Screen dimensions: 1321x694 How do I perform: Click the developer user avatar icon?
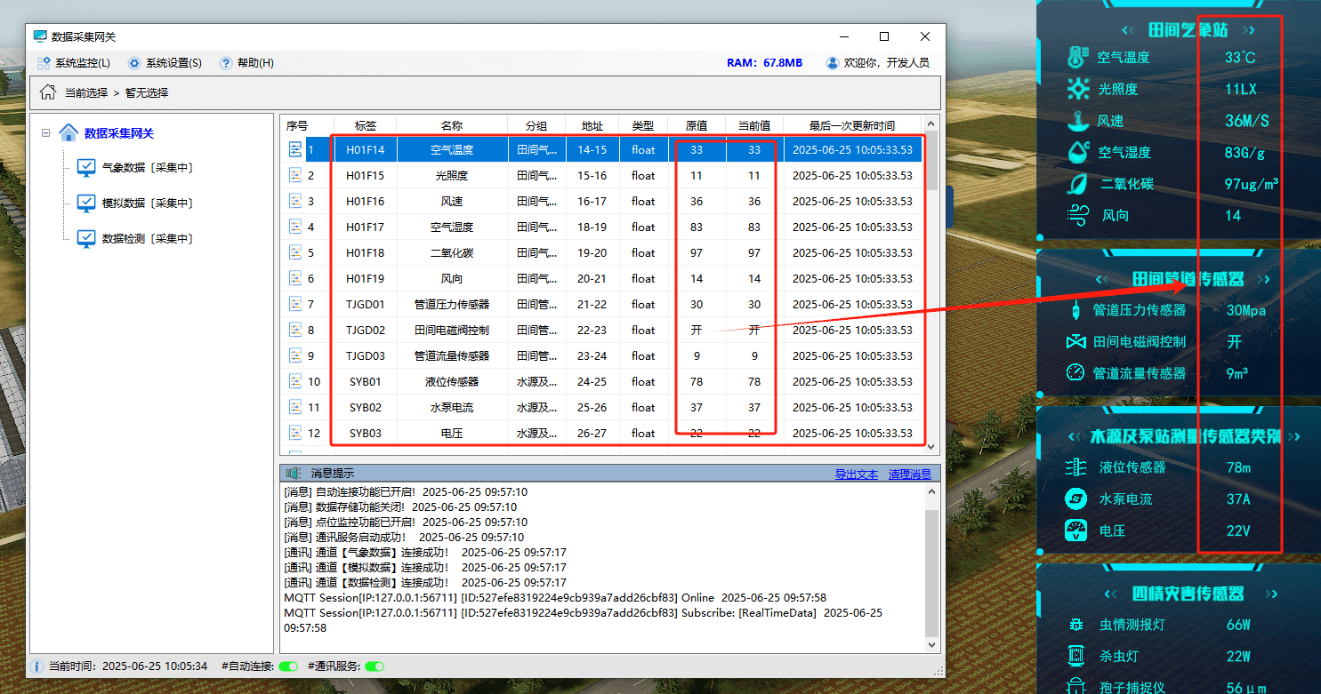click(x=833, y=63)
